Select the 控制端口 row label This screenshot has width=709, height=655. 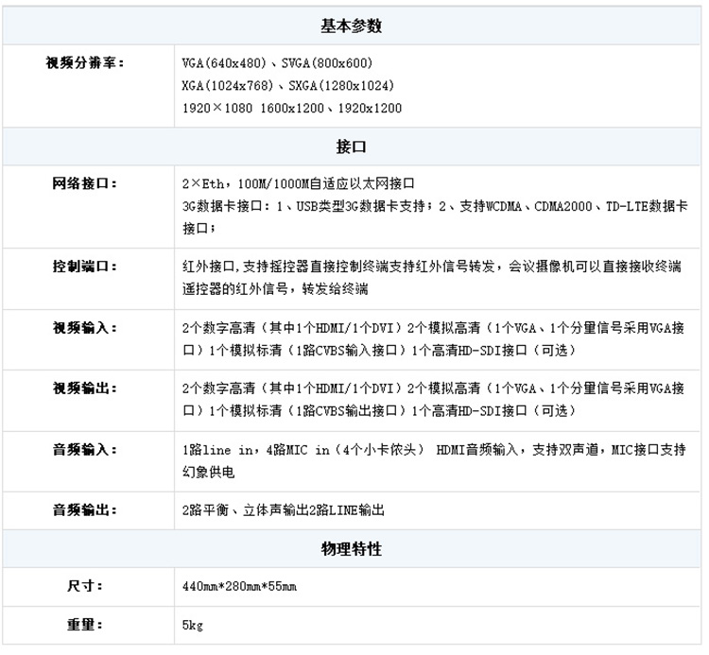85,267
